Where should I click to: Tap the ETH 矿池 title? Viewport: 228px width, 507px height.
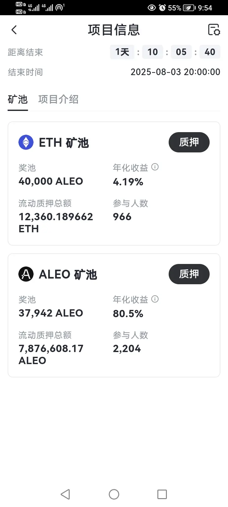tap(64, 143)
